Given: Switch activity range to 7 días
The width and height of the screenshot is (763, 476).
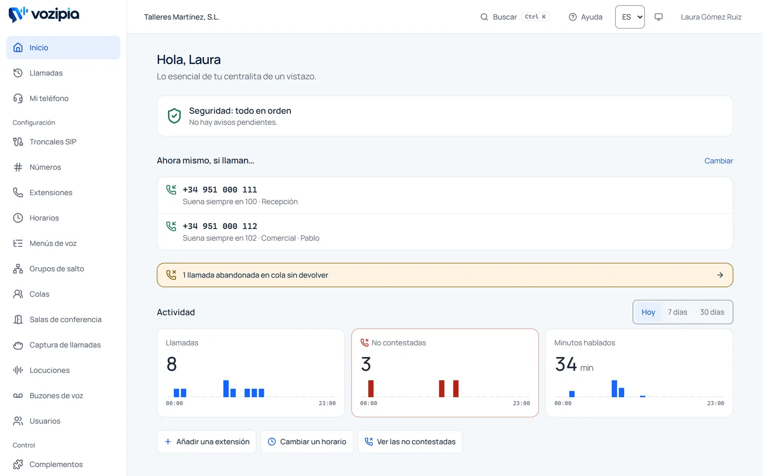Looking at the screenshot, I should [x=677, y=312].
